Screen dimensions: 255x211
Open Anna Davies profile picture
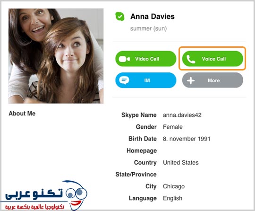(56, 56)
